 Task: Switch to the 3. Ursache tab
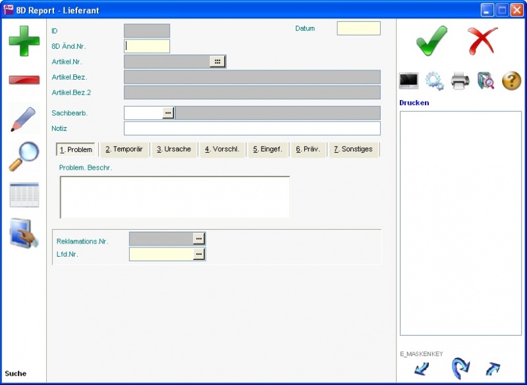point(174,149)
